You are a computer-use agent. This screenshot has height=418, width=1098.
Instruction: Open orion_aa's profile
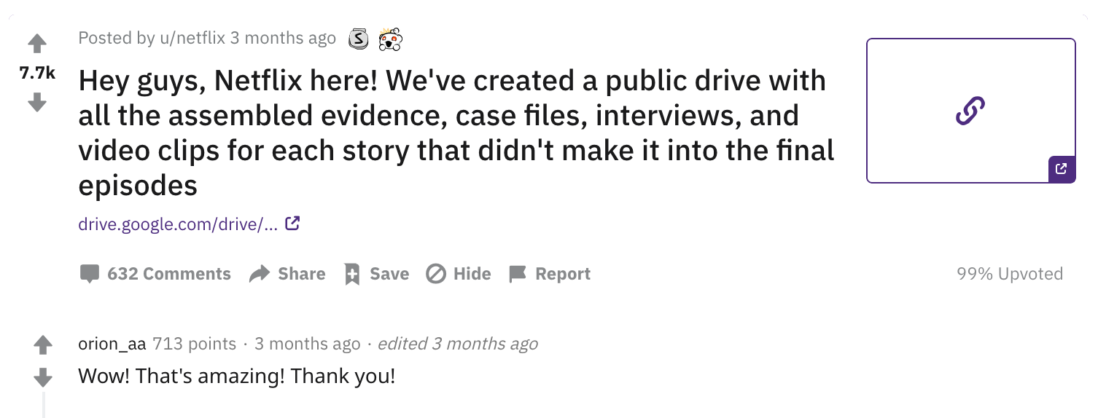click(112, 344)
